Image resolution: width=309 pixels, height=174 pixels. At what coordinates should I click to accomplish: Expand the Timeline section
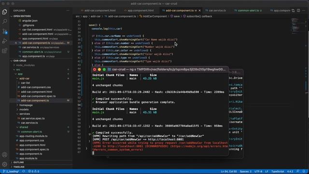pyautogui.click(x=19, y=167)
